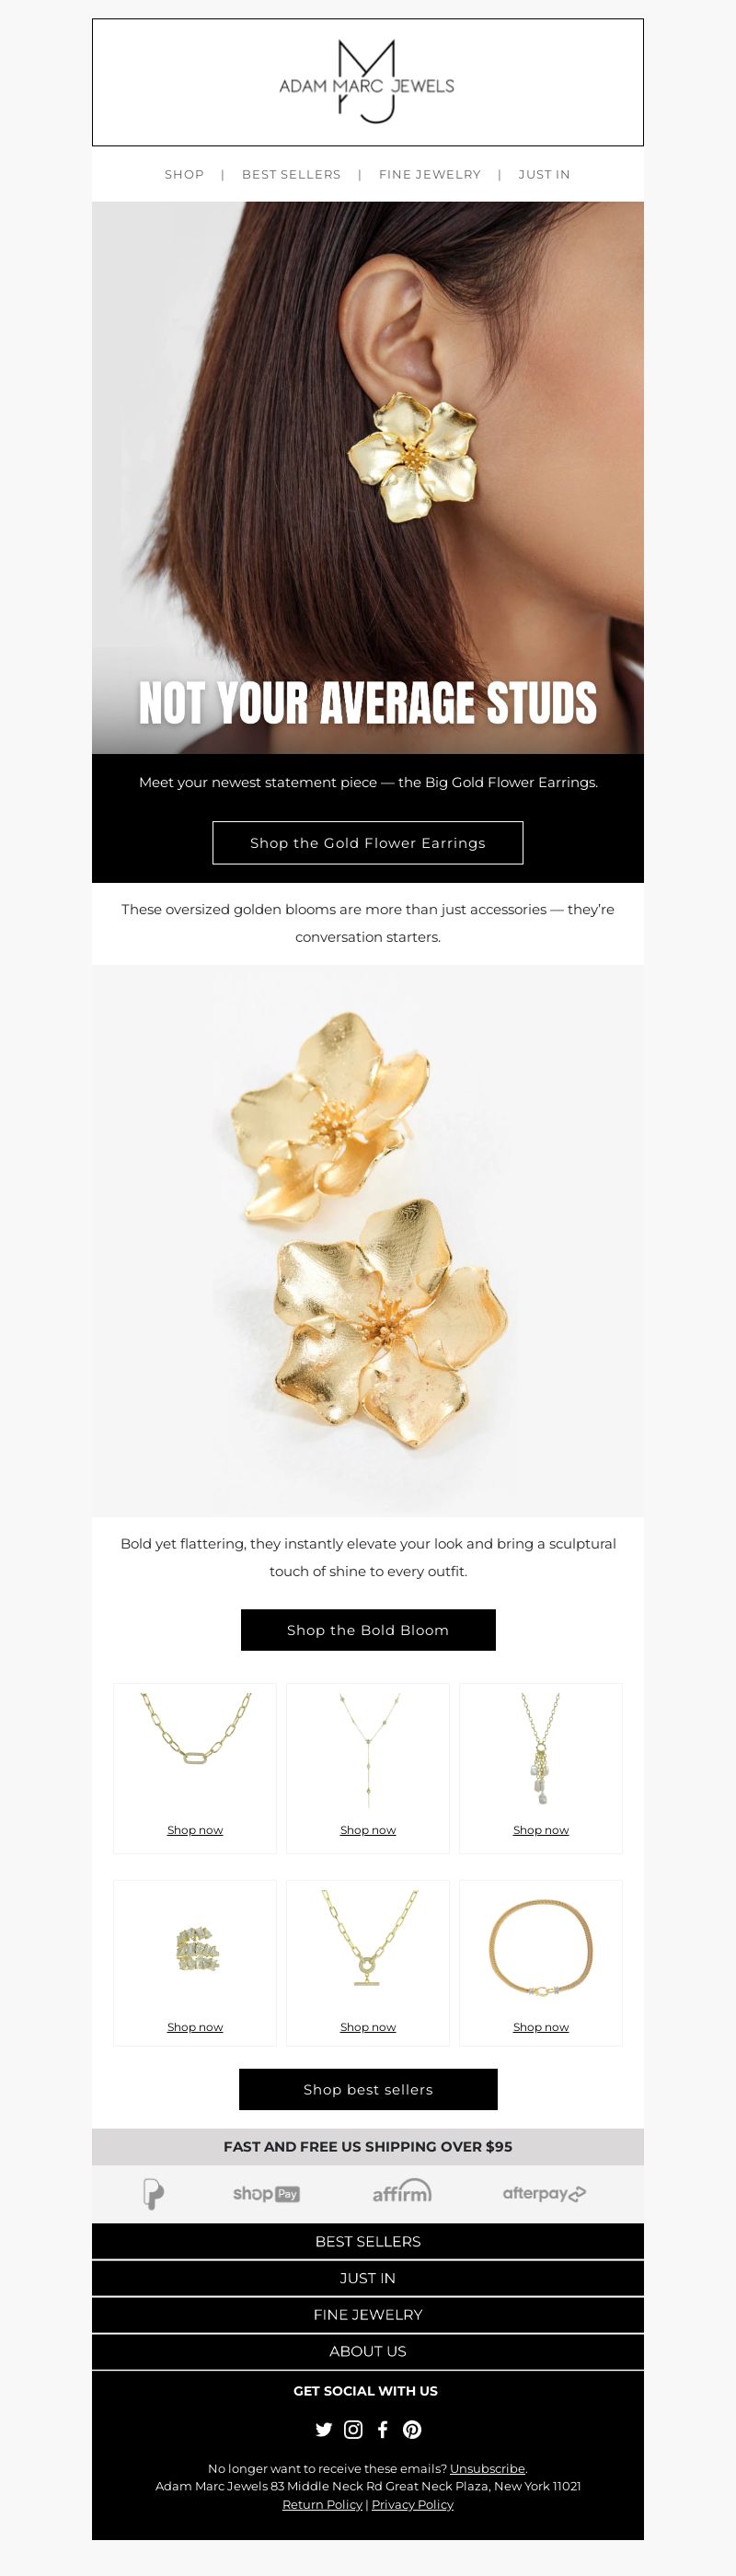736x2576 pixels.
Task: Click Shop the Gold Flower Earrings button
Action: pos(367,842)
